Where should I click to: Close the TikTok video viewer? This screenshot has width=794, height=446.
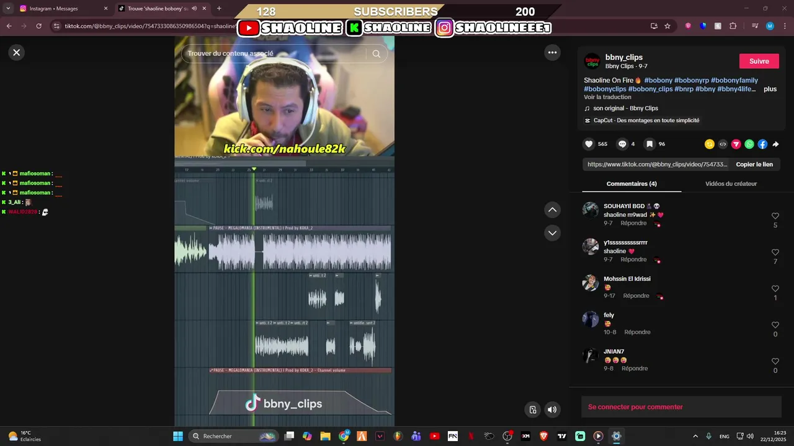point(17,53)
